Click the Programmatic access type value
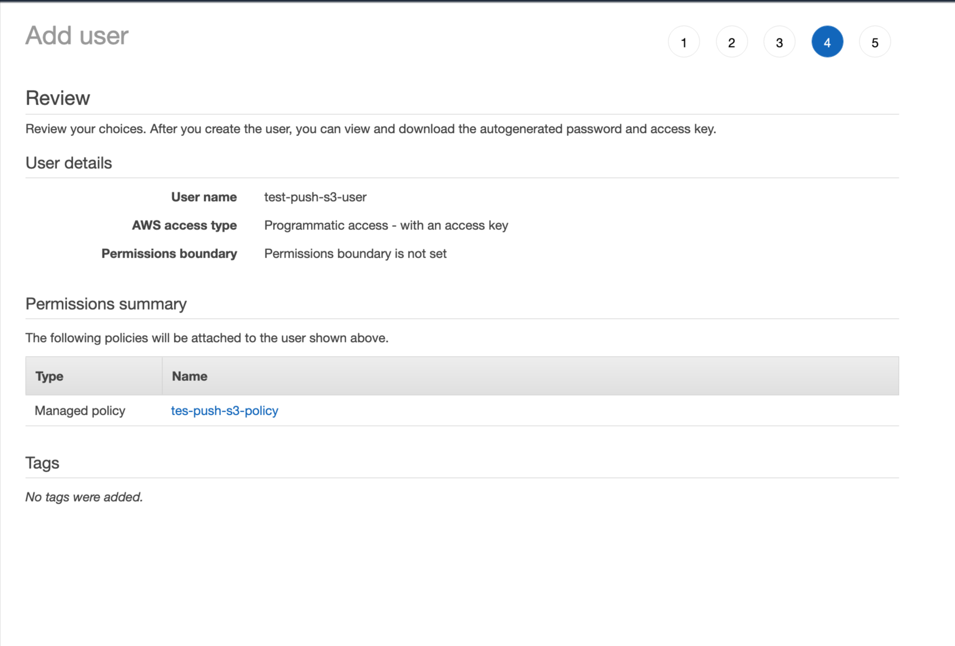 (x=386, y=225)
